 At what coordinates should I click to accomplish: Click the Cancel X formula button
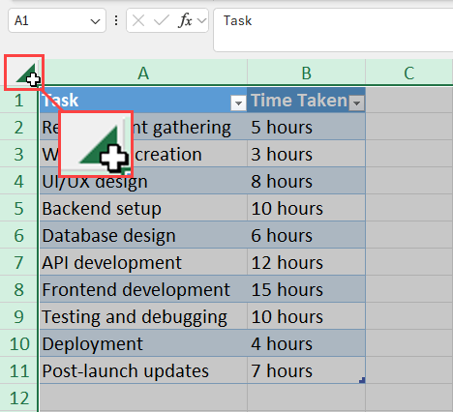tap(138, 21)
